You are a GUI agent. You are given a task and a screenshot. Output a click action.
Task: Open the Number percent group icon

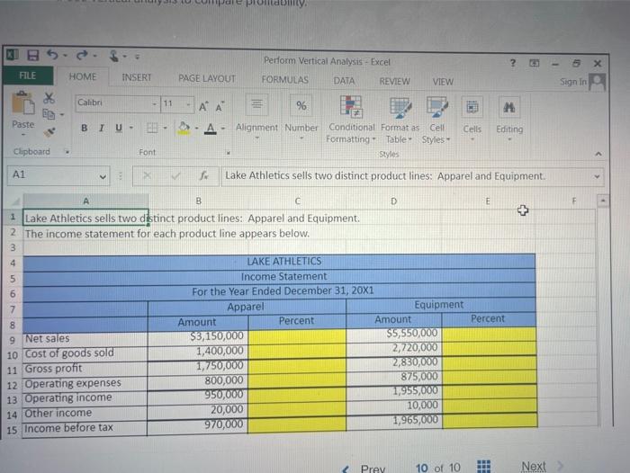(301, 105)
